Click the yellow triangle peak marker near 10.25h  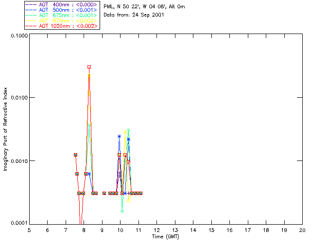(x=125, y=132)
